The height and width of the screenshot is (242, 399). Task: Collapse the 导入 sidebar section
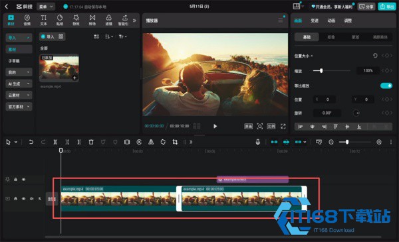pos(19,38)
